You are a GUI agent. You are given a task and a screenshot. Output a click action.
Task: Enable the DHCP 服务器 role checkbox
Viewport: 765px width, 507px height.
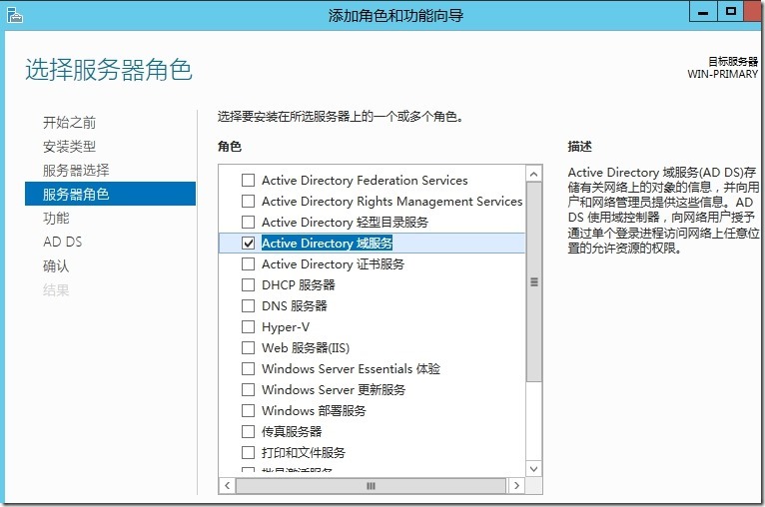(x=249, y=285)
